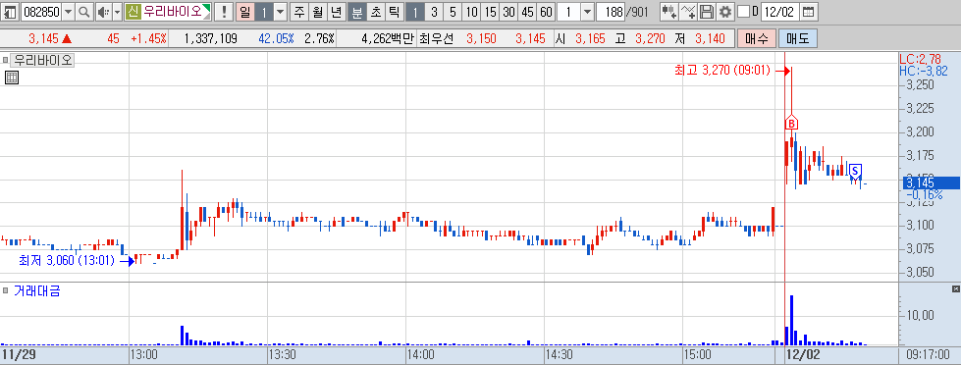Click the exclamation mark info icon
This screenshot has width=961, height=365.
pos(225,12)
